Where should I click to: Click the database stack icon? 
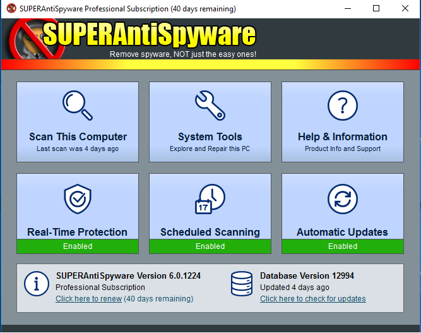pos(242,284)
